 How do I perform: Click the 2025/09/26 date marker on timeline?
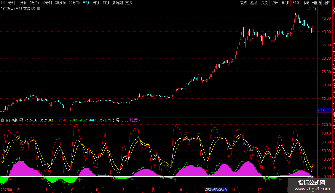[216, 189]
